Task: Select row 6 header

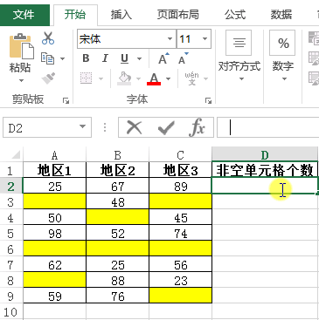Action: coord(10,249)
